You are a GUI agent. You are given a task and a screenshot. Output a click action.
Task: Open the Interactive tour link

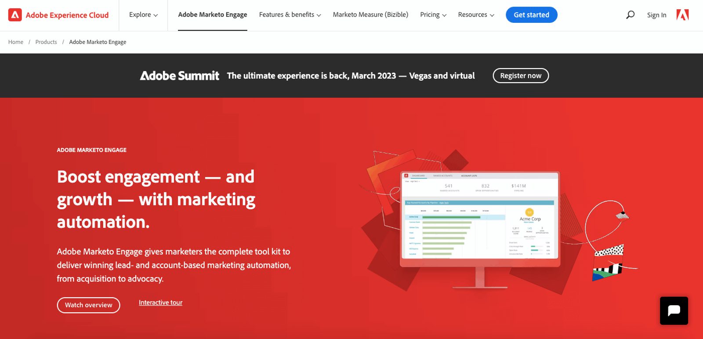click(x=160, y=303)
